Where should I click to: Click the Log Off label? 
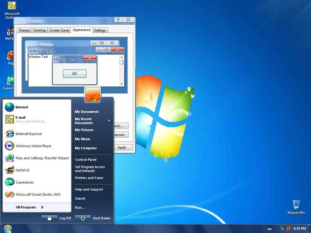[x=65, y=218]
